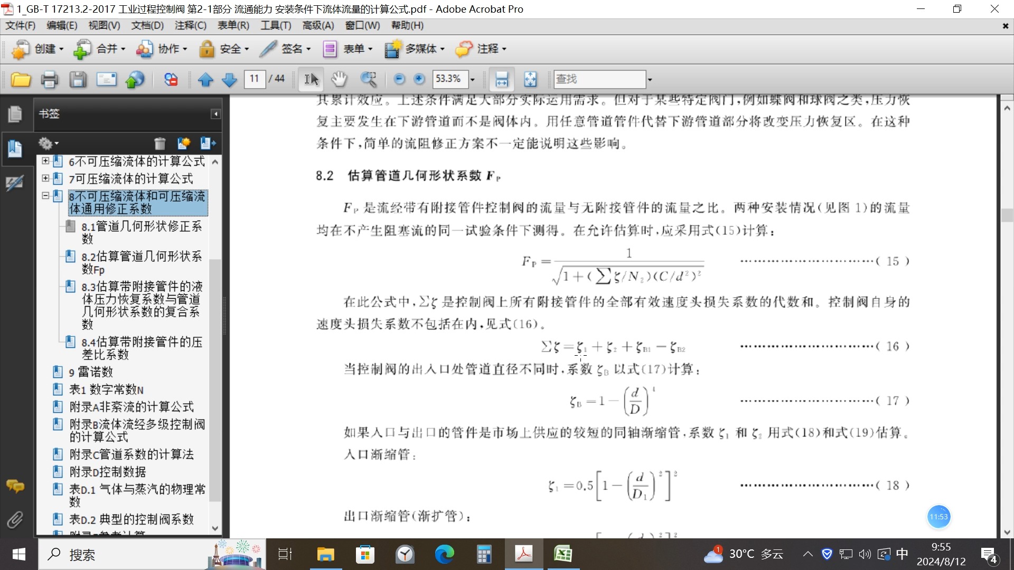
Task: Click the Print icon in toolbar
Action: click(49, 80)
